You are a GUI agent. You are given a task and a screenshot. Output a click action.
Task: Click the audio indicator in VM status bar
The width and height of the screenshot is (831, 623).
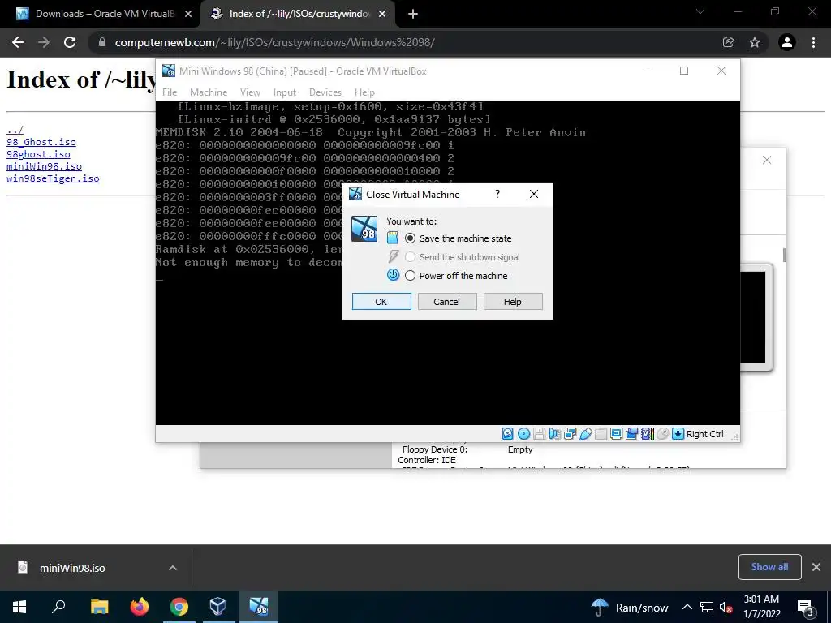tap(554, 434)
